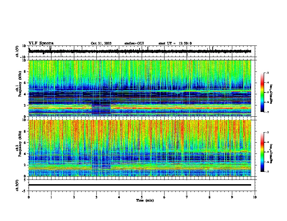Screen dimensions: 287x221
Task: Click time axis tick label '6'
Action: coord(165,197)
